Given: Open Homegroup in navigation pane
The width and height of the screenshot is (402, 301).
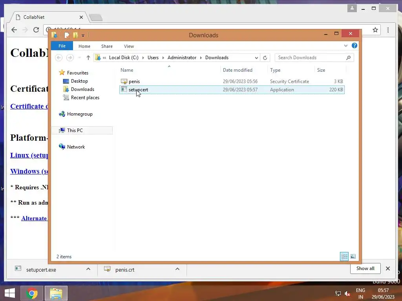Looking at the screenshot, I should coord(80,114).
